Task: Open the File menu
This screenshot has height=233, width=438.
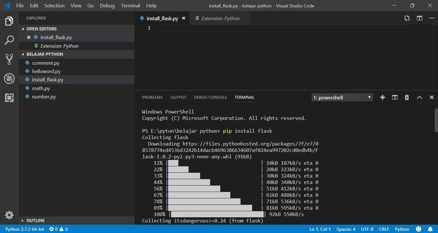Action: 20,5
